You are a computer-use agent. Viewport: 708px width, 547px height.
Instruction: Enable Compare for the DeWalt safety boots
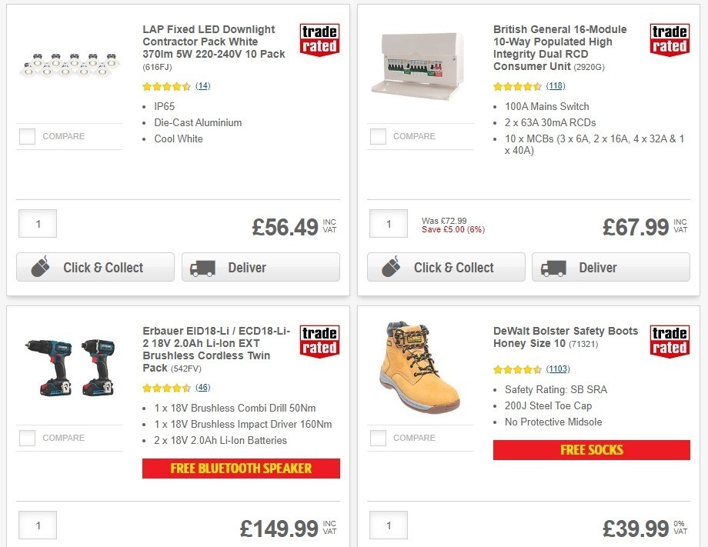(378, 438)
